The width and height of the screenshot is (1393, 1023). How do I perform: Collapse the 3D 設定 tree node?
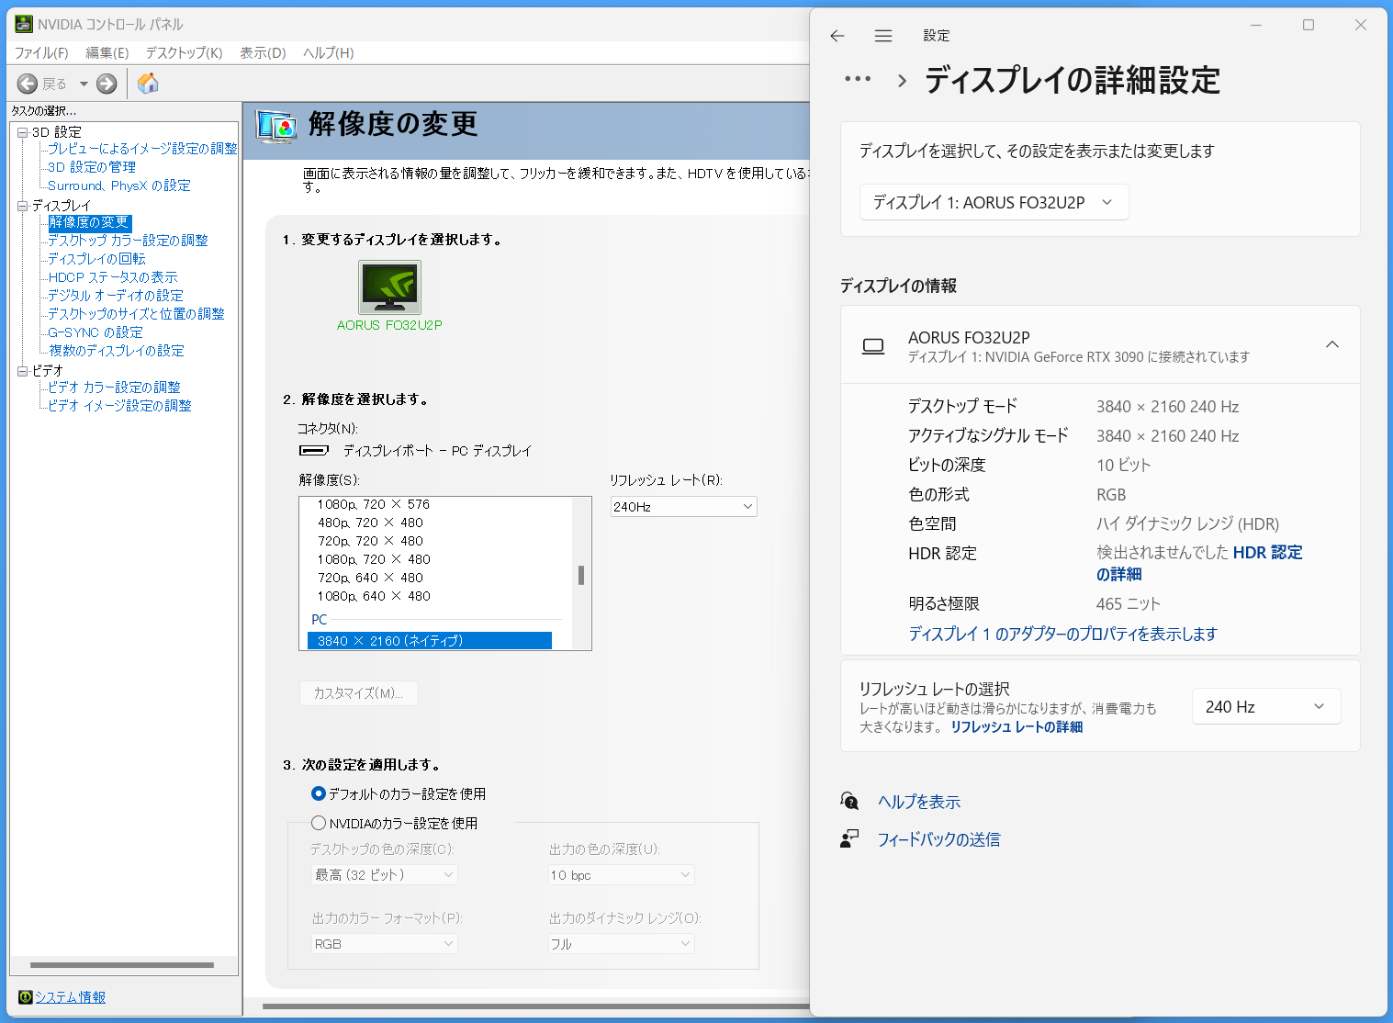point(22,132)
